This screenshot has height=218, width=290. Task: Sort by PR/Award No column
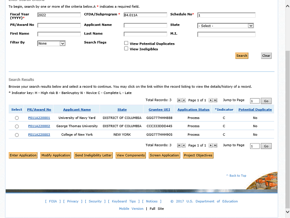39,109
